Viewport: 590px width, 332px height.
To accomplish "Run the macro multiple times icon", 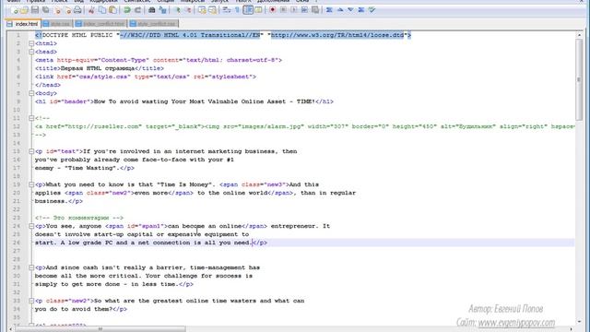I will tap(304, 10).
